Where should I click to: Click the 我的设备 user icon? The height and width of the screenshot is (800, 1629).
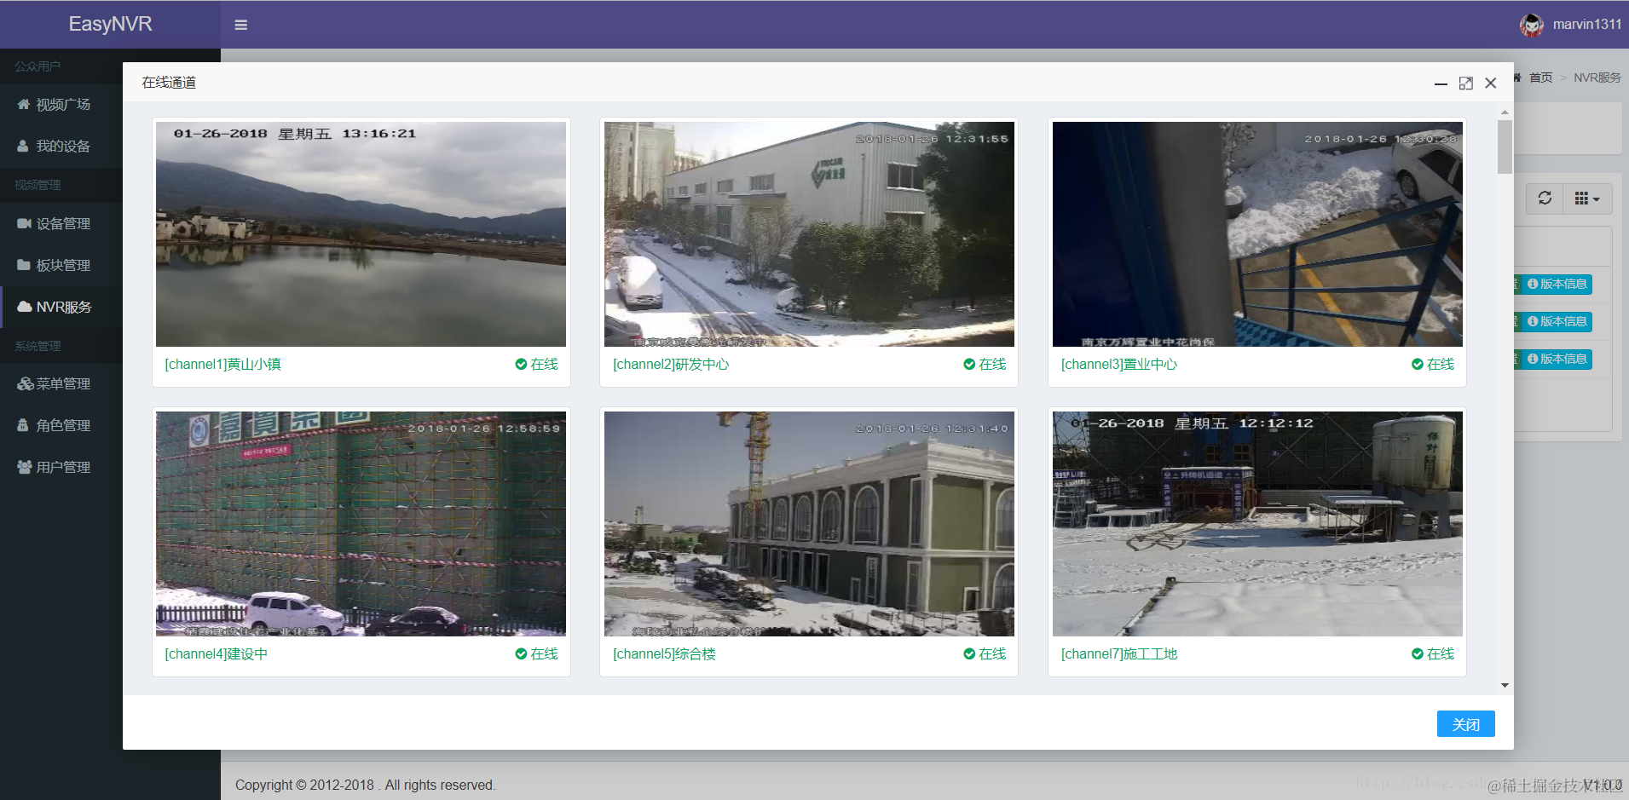click(x=24, y=146)
